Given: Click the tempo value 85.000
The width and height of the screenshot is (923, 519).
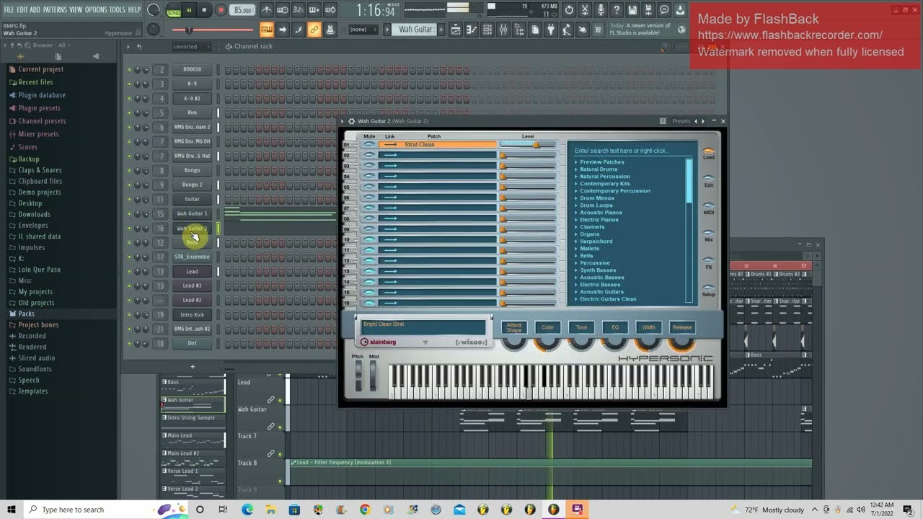Looking at the screenshot, I should [x=243, y=10].
